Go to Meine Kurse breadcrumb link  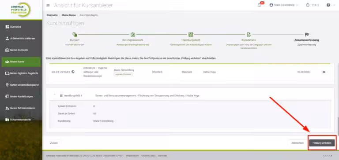coord(68,15)
